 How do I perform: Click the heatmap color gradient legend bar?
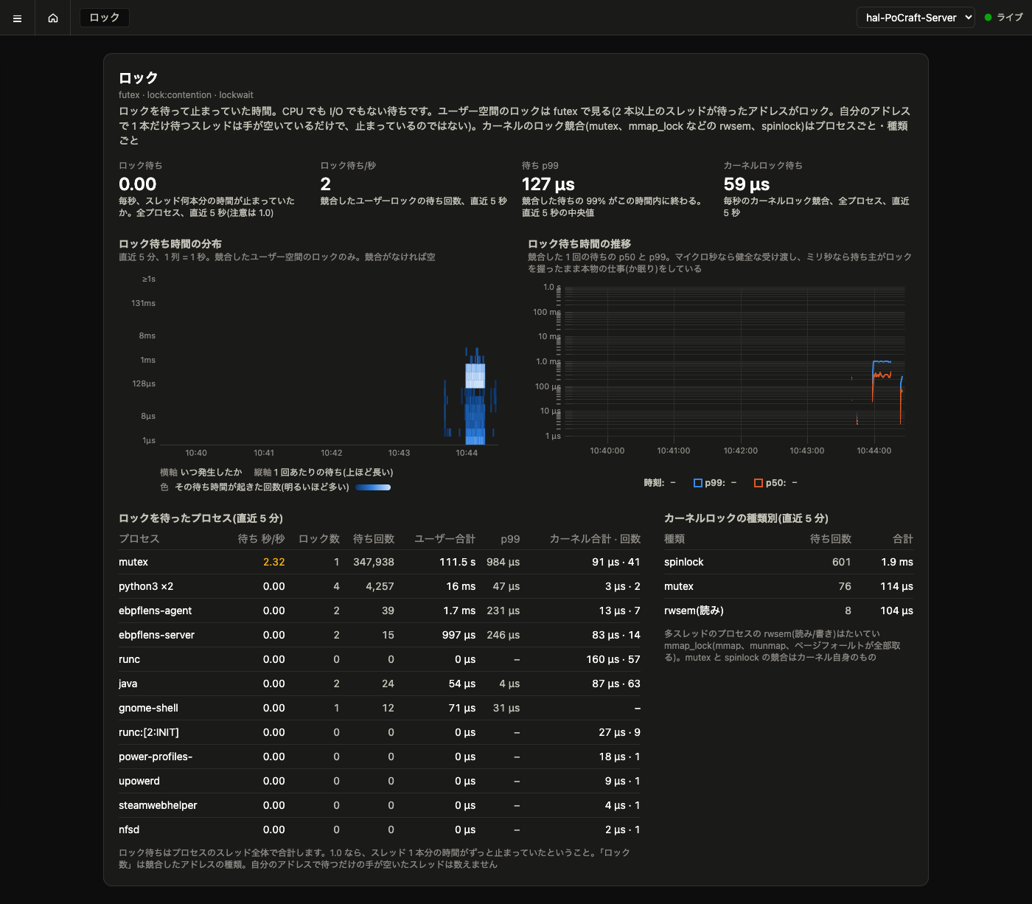pyautogui.click(x=373, y=487)
